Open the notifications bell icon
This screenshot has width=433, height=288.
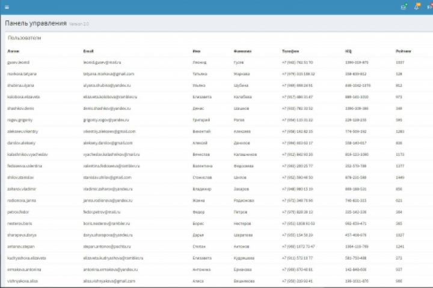coord(417,7)
